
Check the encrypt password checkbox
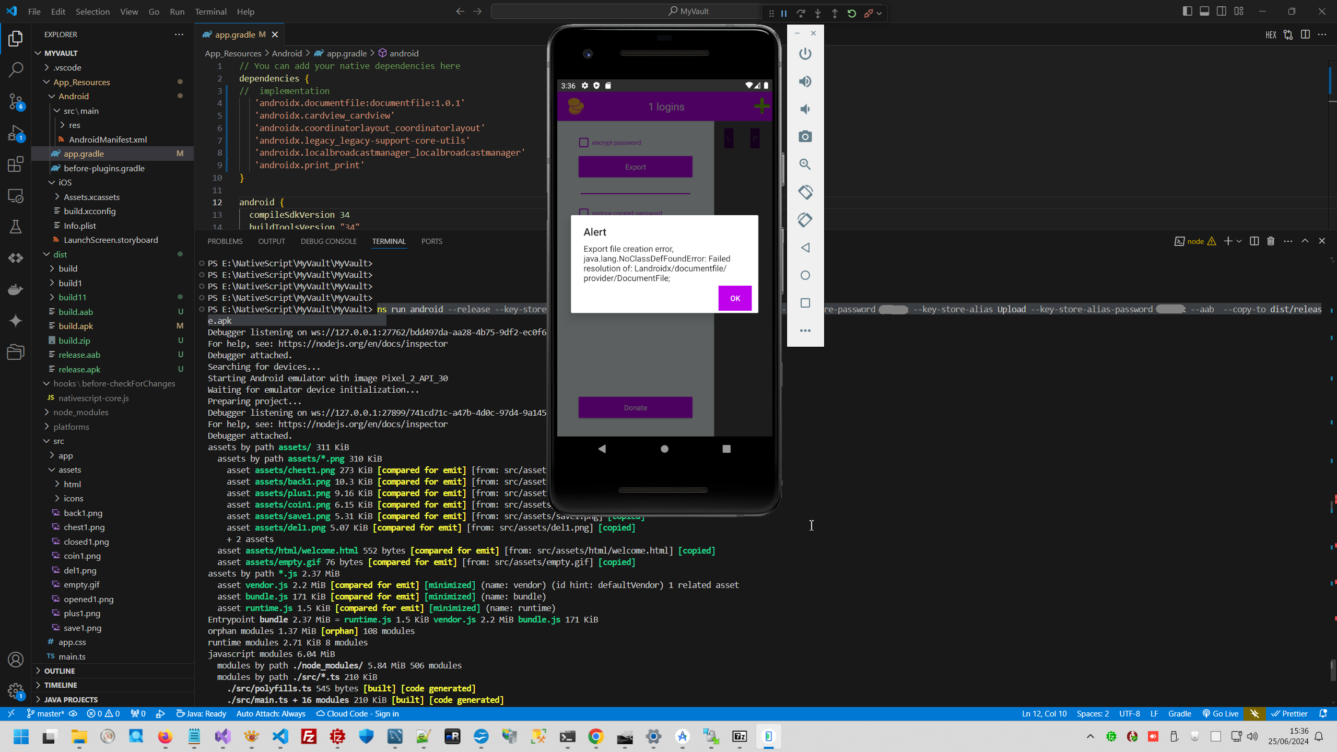583,142
